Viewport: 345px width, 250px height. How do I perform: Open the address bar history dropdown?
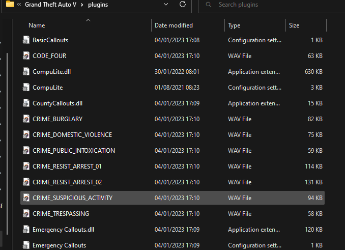[165, 5]
